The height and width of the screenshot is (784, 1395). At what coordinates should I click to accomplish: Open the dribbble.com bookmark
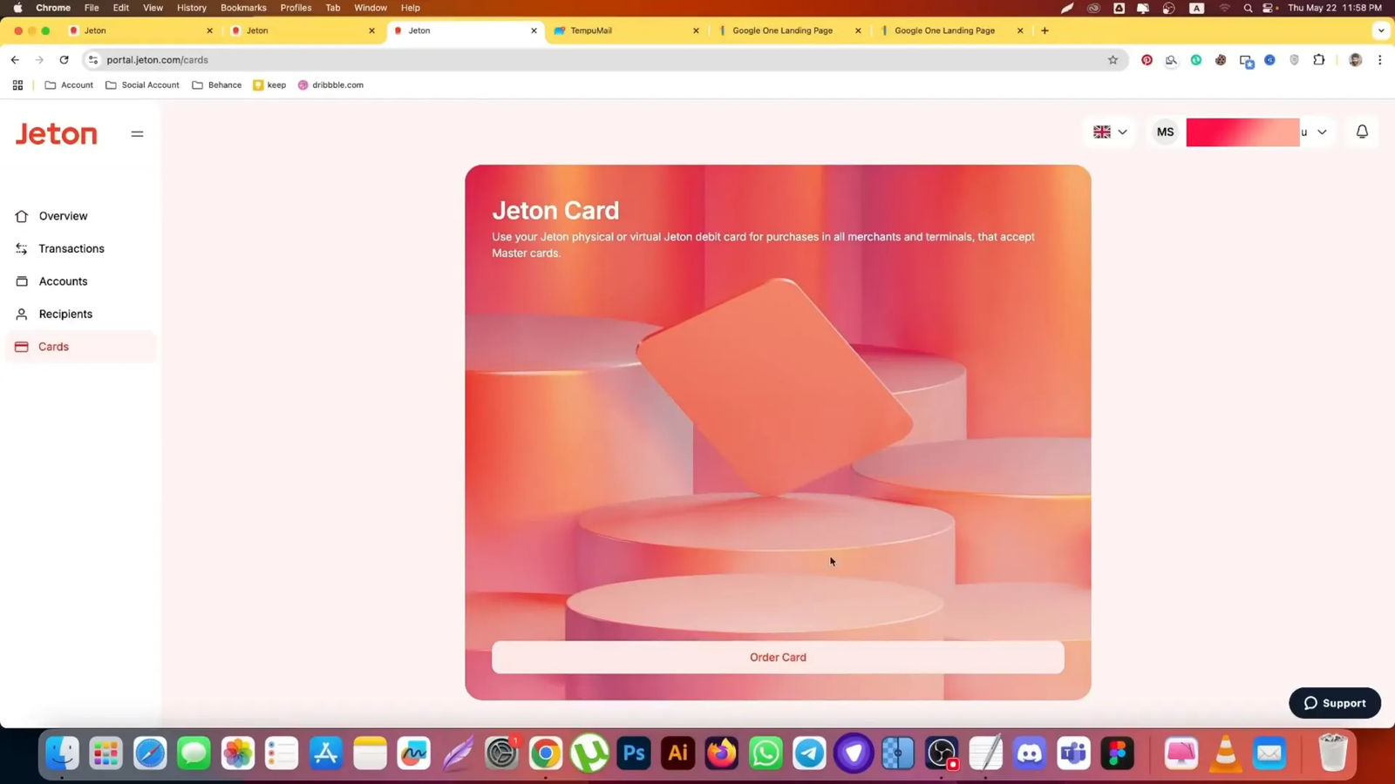pyautogui.click(x=330, y=85)
